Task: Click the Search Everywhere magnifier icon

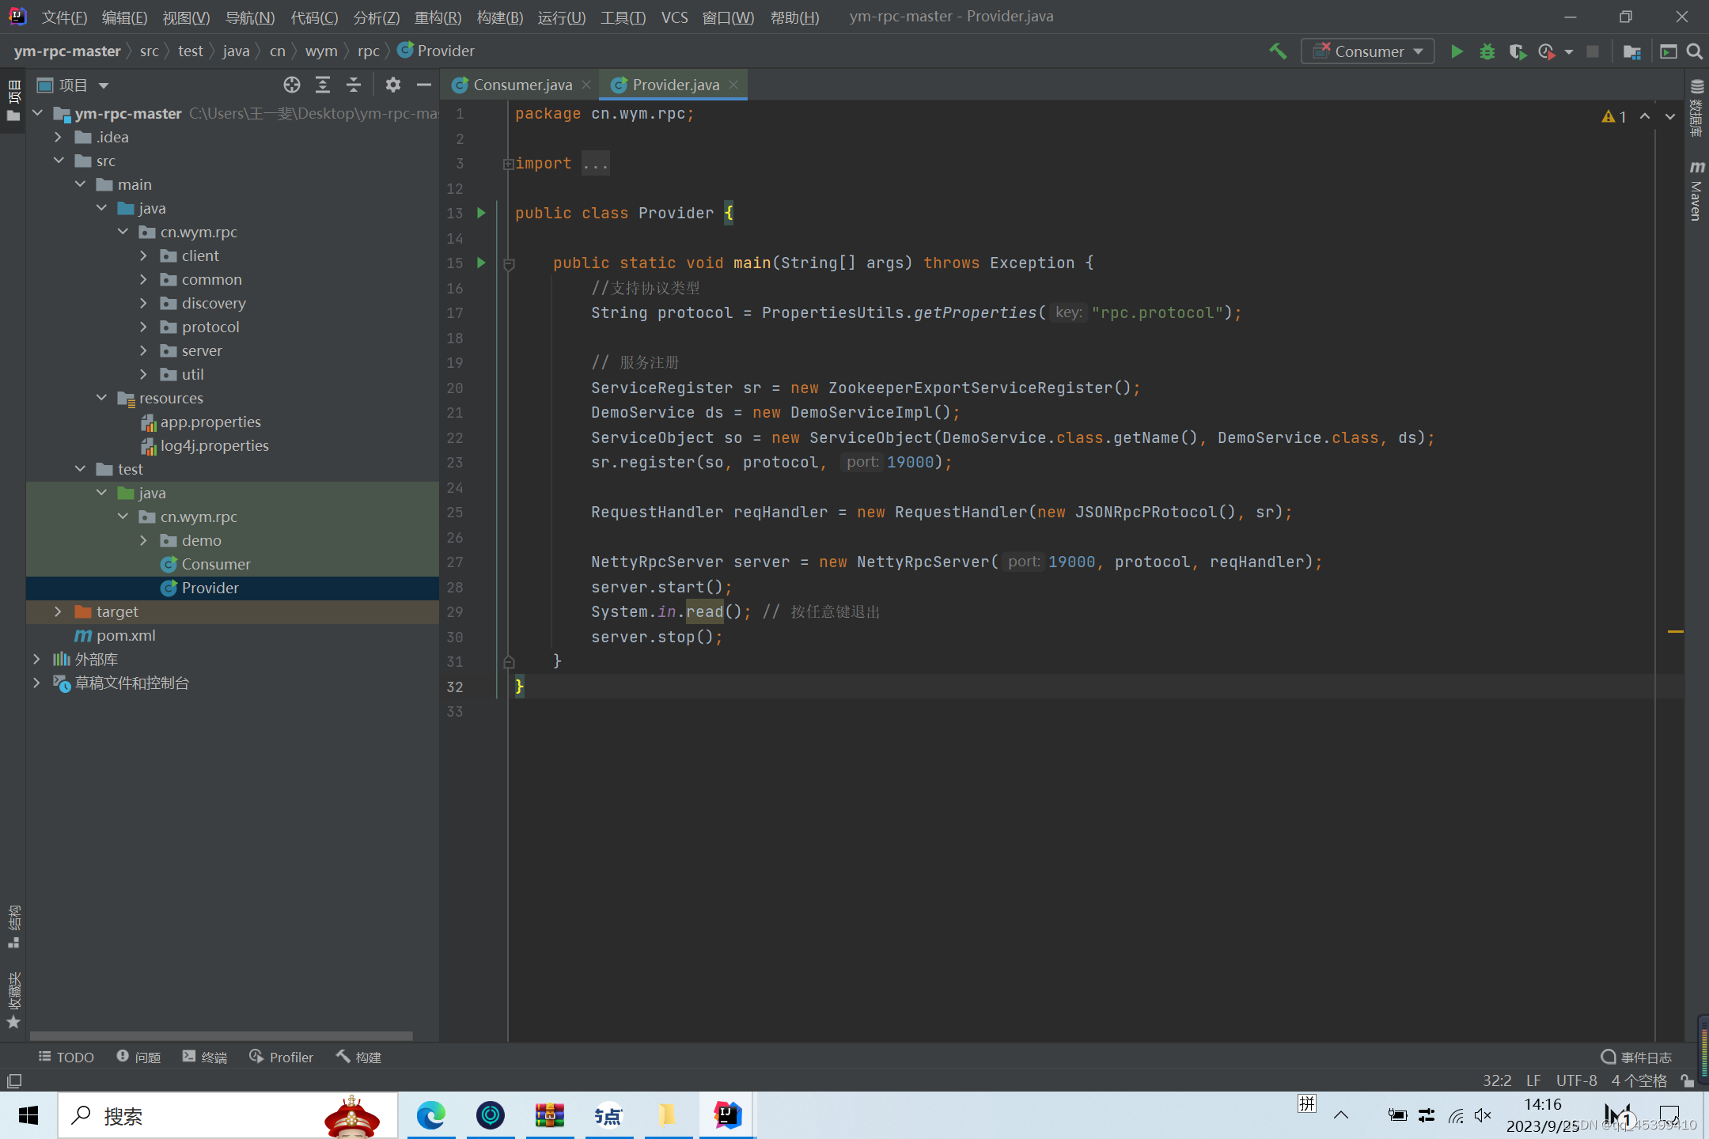Action: point(1694,51)
